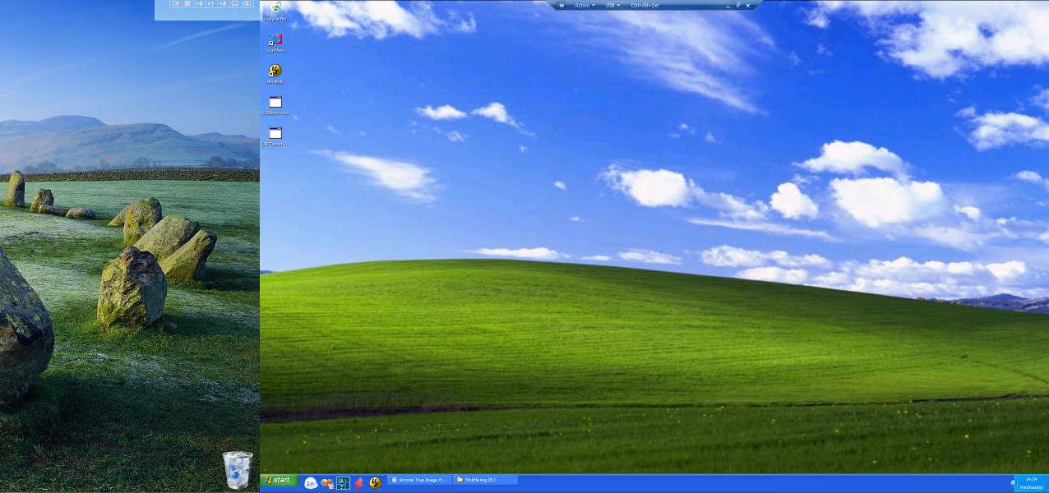Open the Recycle Bin in the remote XP desktop

(275, 8)
